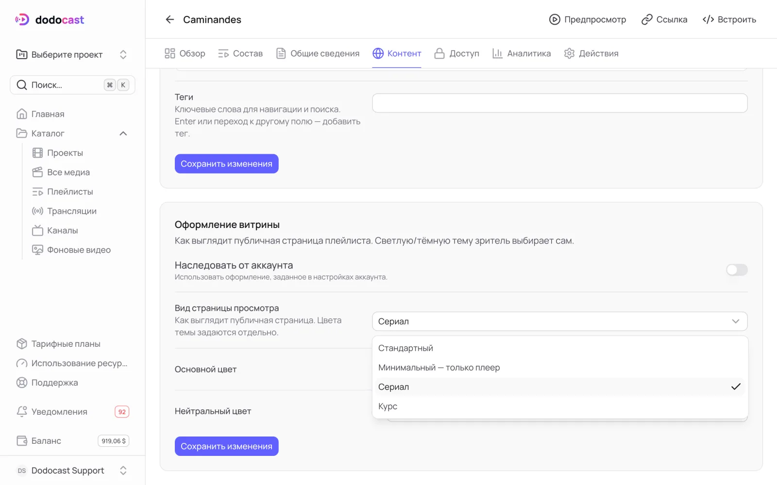Click the Предпросмотр play icon button
777x485 pixels.
587,19
